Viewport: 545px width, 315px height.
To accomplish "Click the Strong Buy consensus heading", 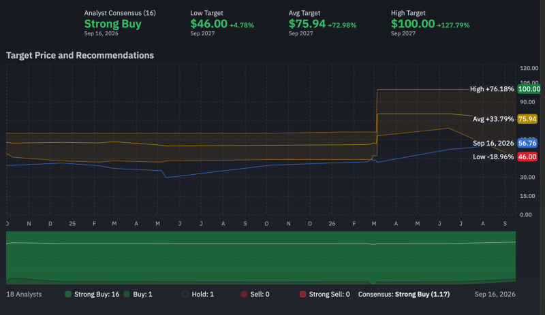I will [x=113, y=24].
